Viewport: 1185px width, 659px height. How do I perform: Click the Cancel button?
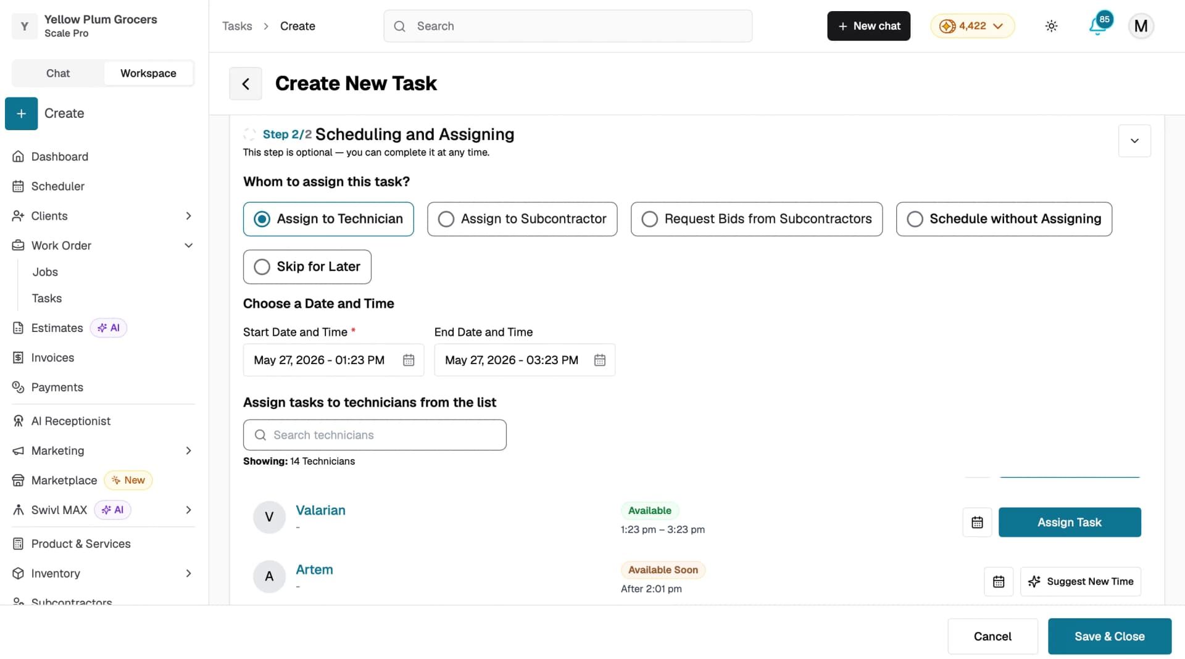[992, 637]
